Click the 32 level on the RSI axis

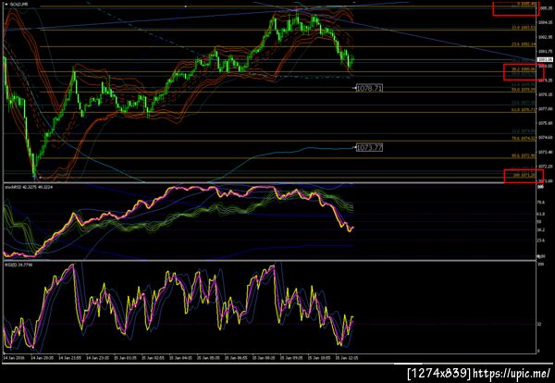click(540, 324)
